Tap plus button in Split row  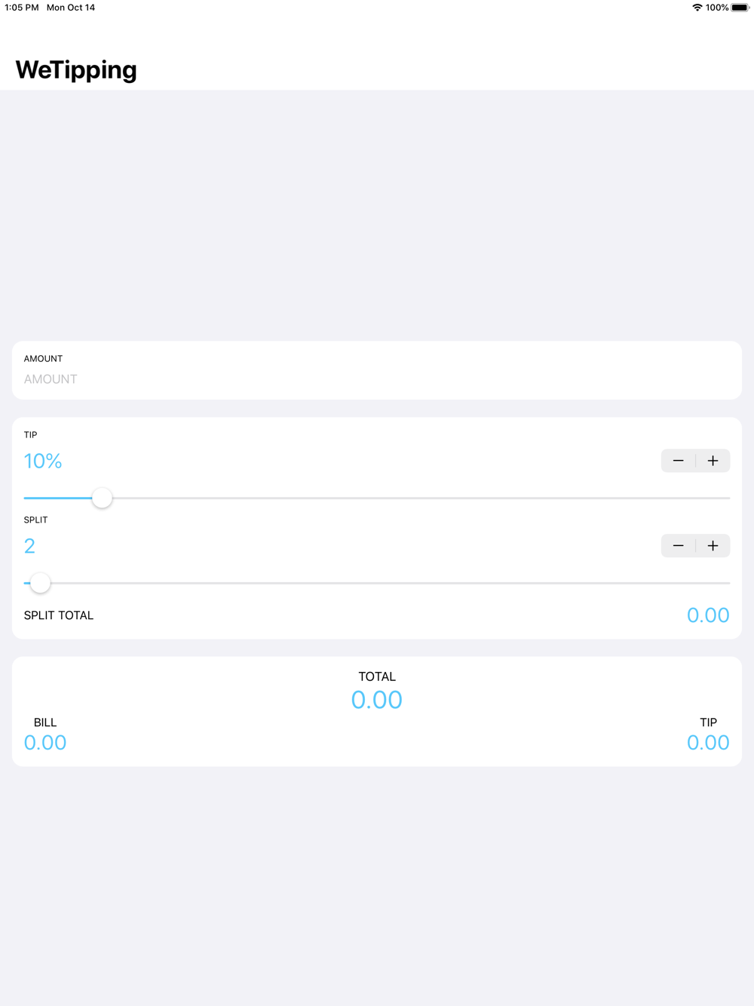713,546
